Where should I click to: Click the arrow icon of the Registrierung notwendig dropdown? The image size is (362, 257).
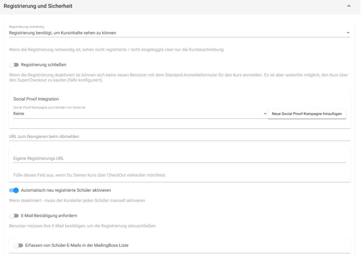click(348, 33)
